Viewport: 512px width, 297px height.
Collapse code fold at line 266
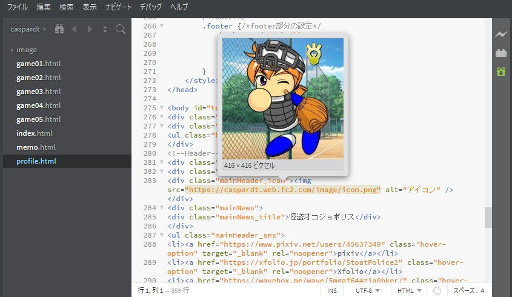coord(162,26)
